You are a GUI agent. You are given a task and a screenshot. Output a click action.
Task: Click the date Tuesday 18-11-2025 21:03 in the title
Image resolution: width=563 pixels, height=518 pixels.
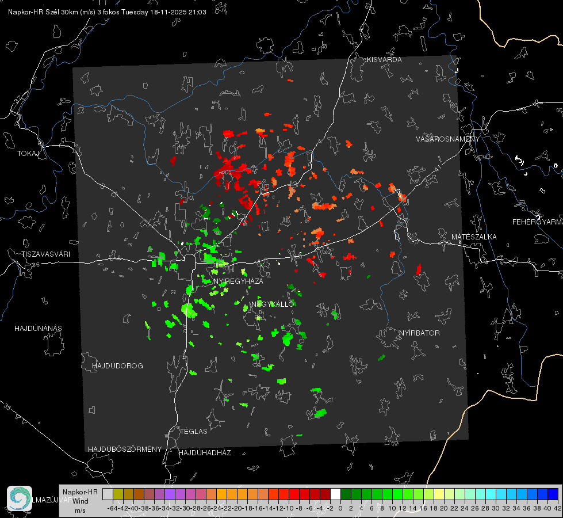(164, 12)
